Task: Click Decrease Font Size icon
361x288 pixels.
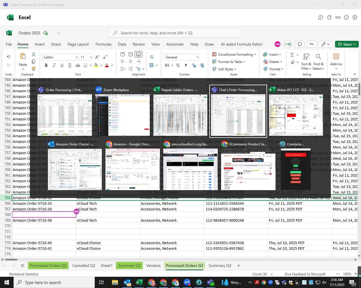Action: [x=105, y=57]
